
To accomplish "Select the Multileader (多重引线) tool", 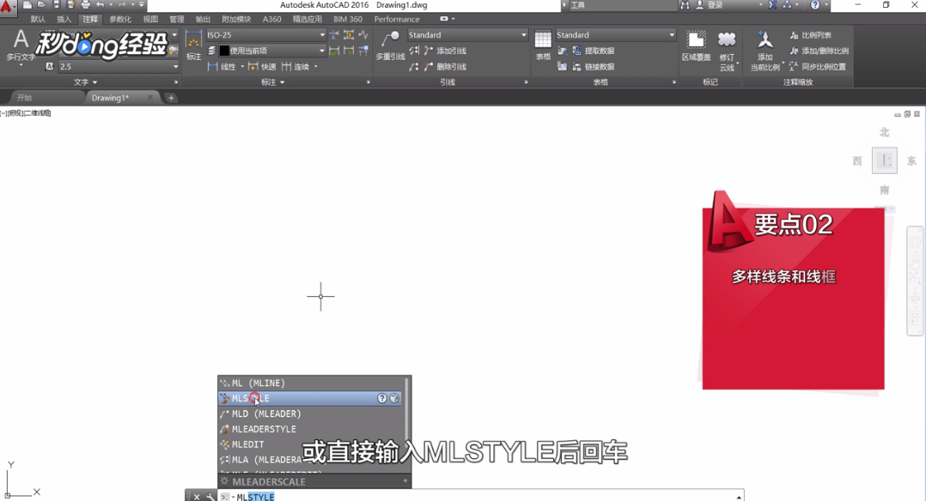I will tap(390, 46).
